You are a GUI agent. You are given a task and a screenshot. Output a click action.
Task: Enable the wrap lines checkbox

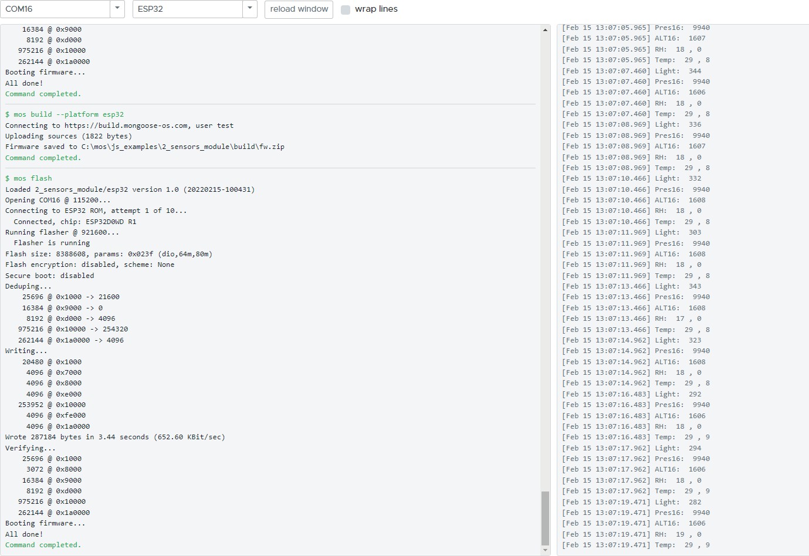[346, 9]
